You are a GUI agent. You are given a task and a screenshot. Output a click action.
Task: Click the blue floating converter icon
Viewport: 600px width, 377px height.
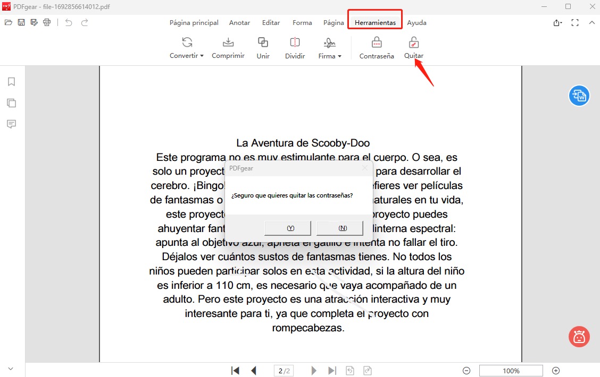pyautogui.click(x=579, y=96)
